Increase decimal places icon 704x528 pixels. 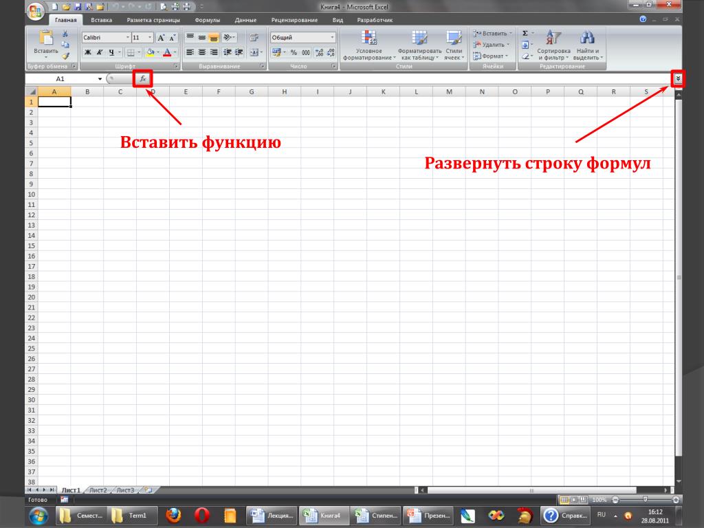tap(319, 52)
